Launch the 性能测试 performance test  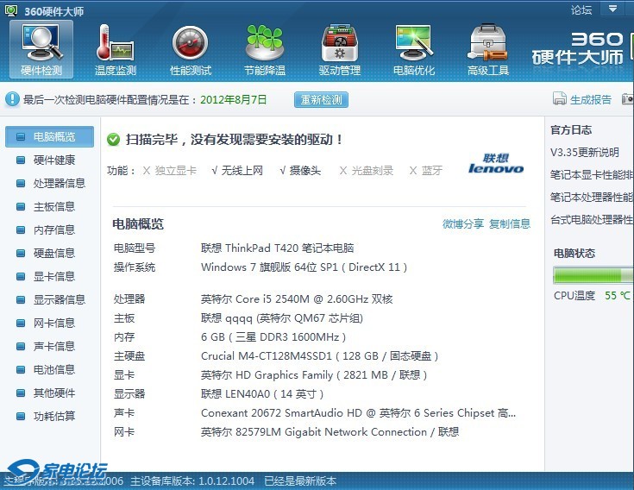point(191,50)
